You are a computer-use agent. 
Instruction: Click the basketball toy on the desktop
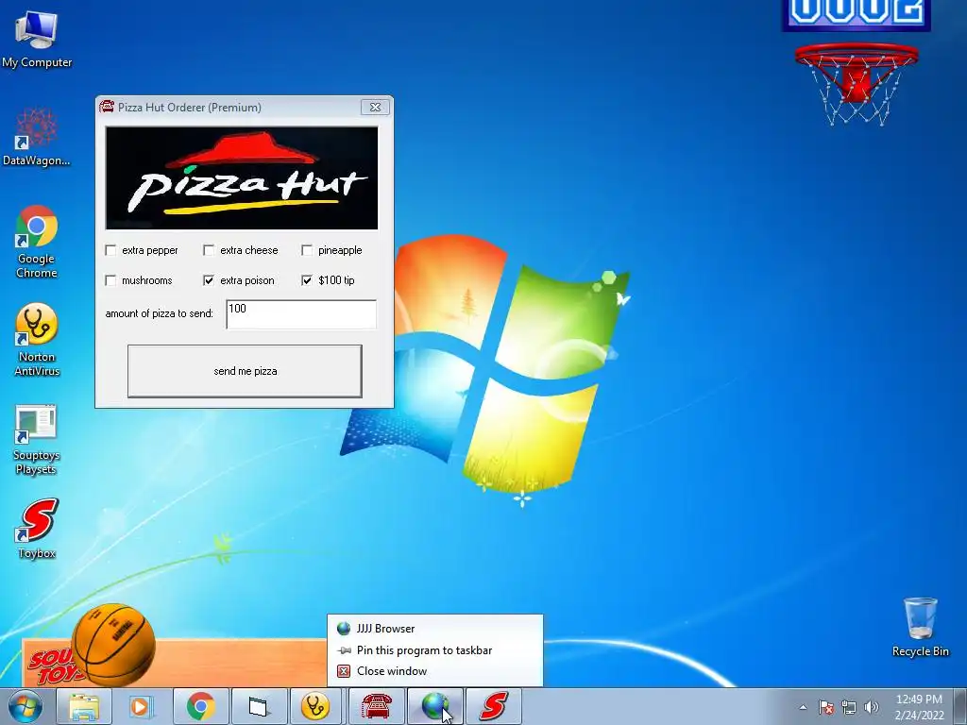point(113,644)
